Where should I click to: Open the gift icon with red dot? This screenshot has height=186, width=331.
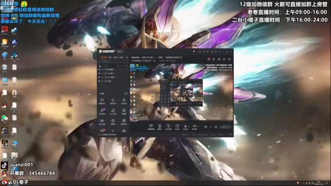(209, 59)
